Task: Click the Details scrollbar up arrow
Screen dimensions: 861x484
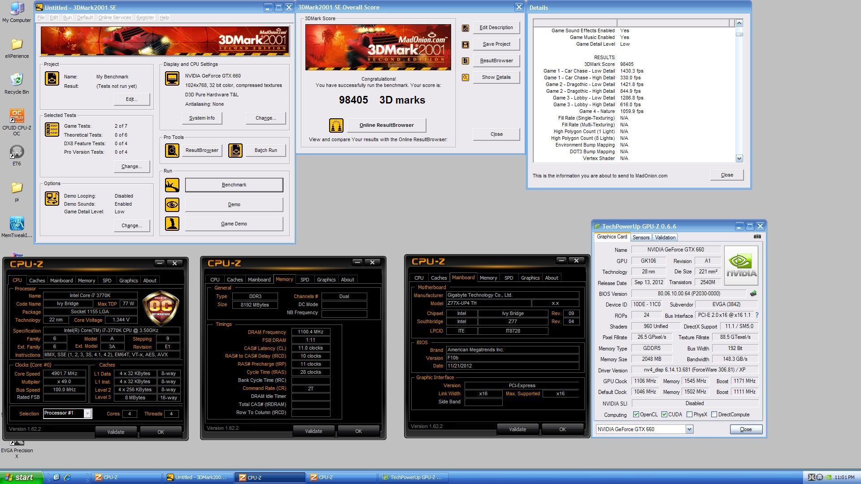Action: point(739,23)
